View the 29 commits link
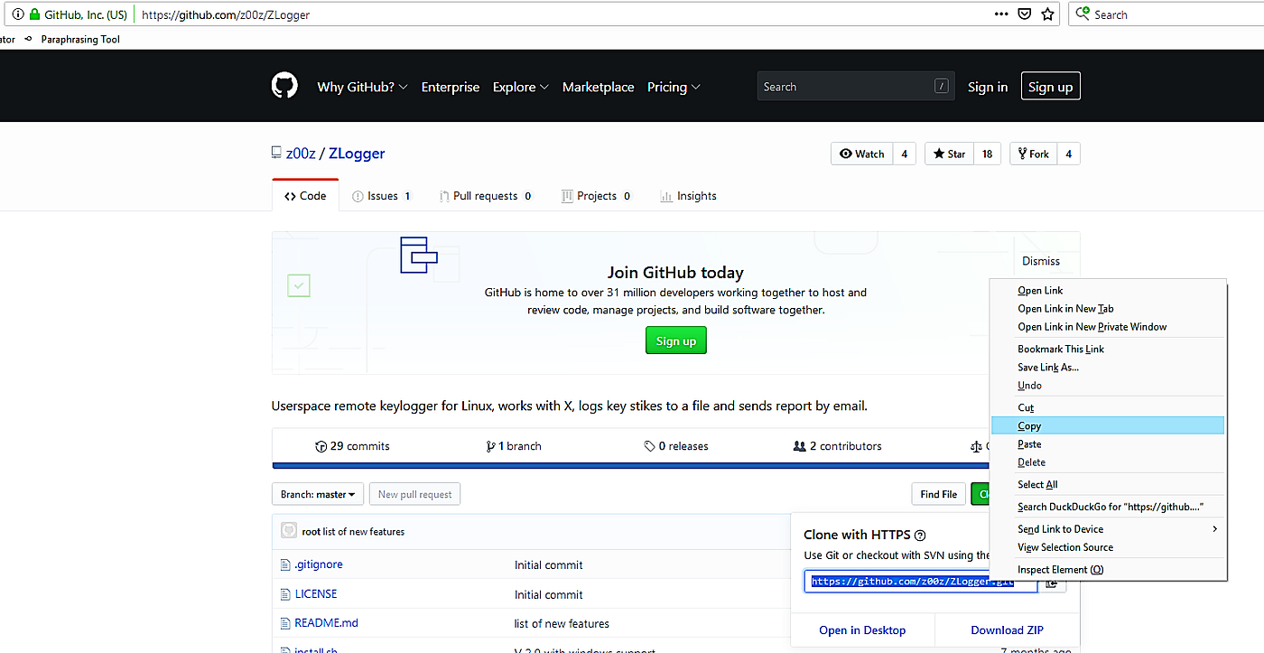This screenshot has height=653, width=1264. (x=352, y=446)
